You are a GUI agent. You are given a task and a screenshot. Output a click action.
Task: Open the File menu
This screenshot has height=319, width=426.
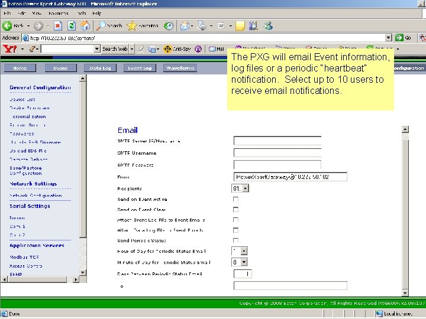tap(7, 13)
